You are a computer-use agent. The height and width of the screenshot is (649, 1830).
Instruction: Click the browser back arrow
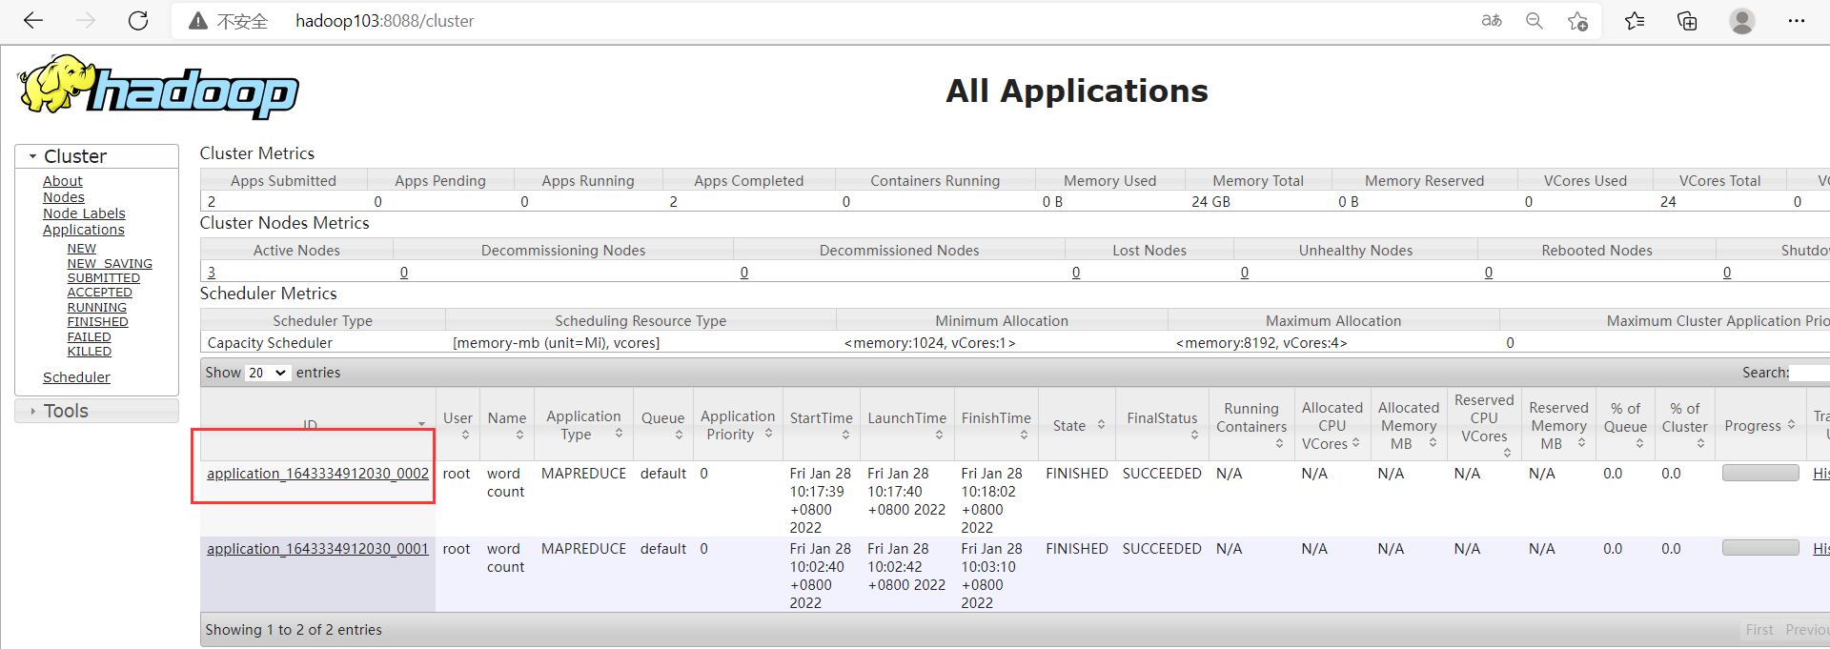pyautogui.click(x=33, y=21)
